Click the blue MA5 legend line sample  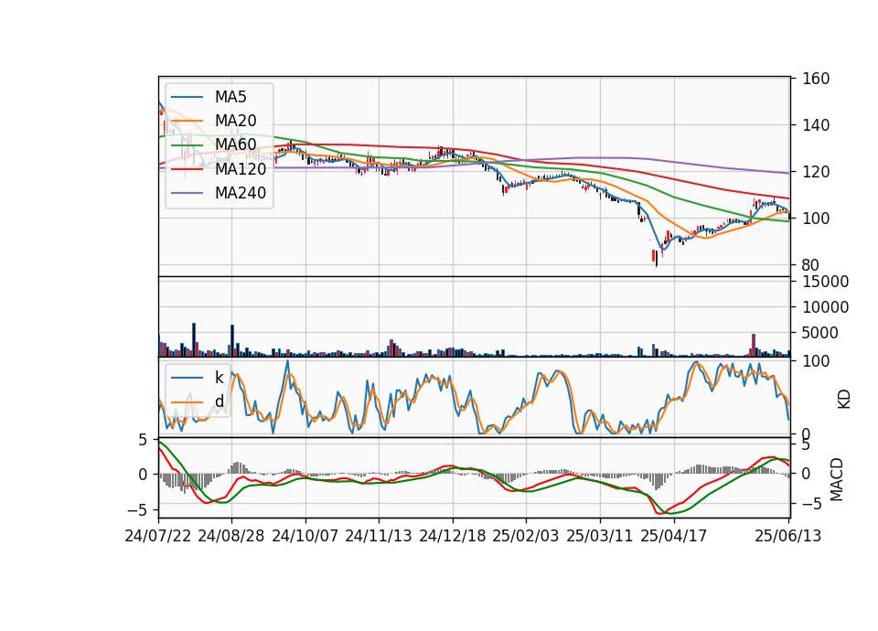[x=187, y=97]
